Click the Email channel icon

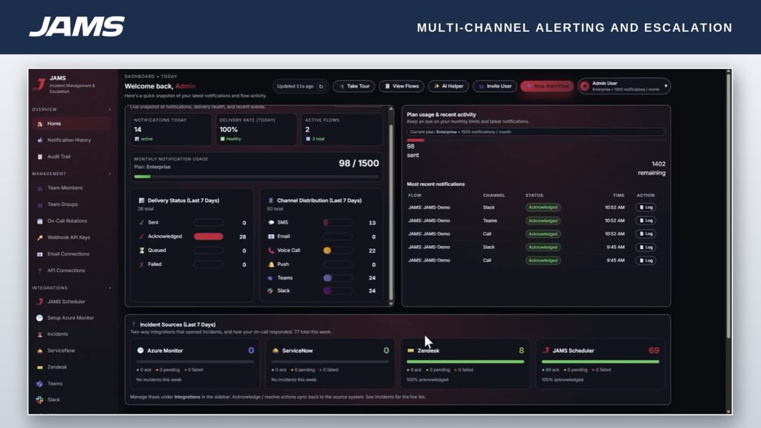point(271,237)
